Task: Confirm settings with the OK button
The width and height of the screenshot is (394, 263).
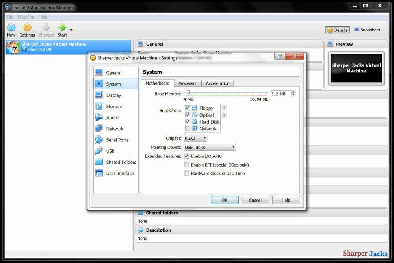Action: coord(225,200)
